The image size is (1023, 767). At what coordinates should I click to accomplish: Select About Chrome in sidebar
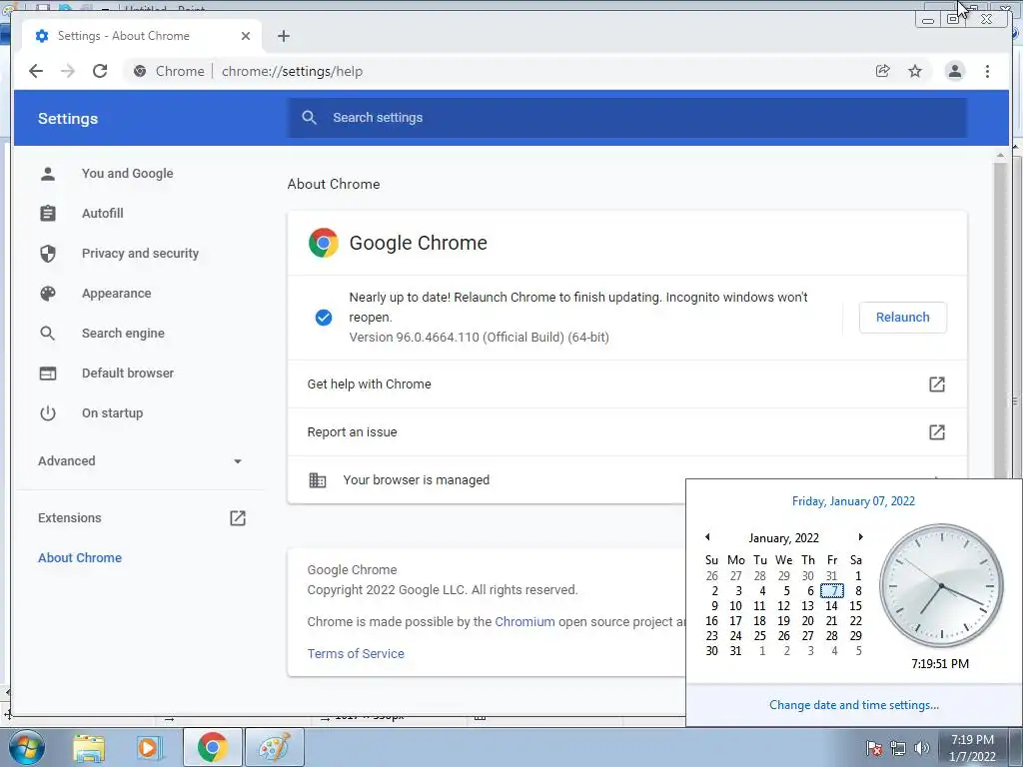point(80,557)
